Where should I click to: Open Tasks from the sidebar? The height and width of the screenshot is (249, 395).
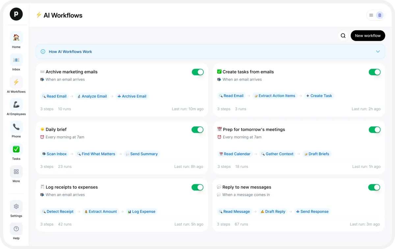16,149
